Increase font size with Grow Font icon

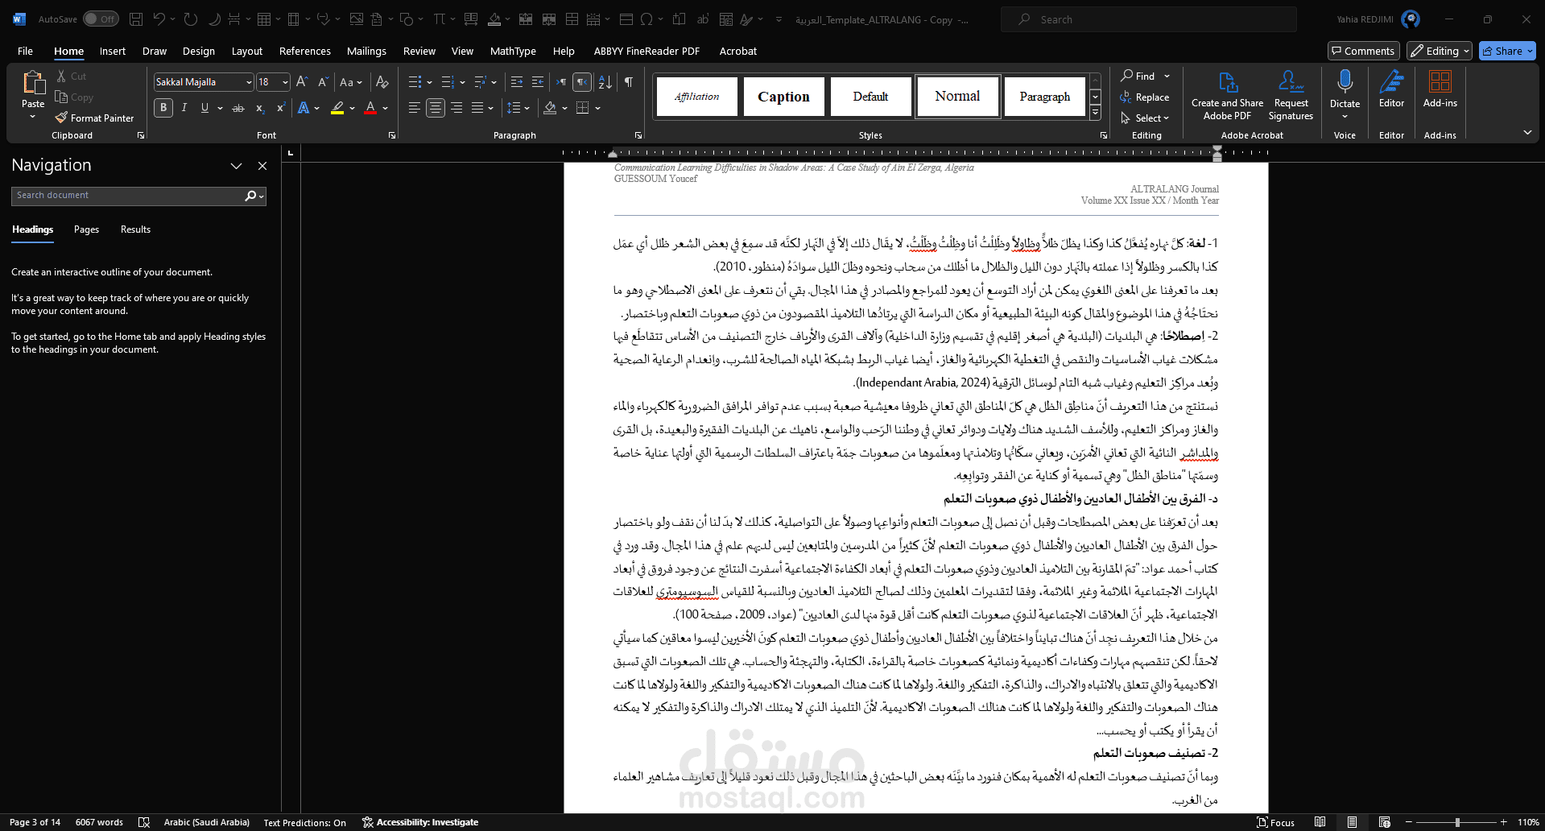pyautogui.click(x=302, y=82)
